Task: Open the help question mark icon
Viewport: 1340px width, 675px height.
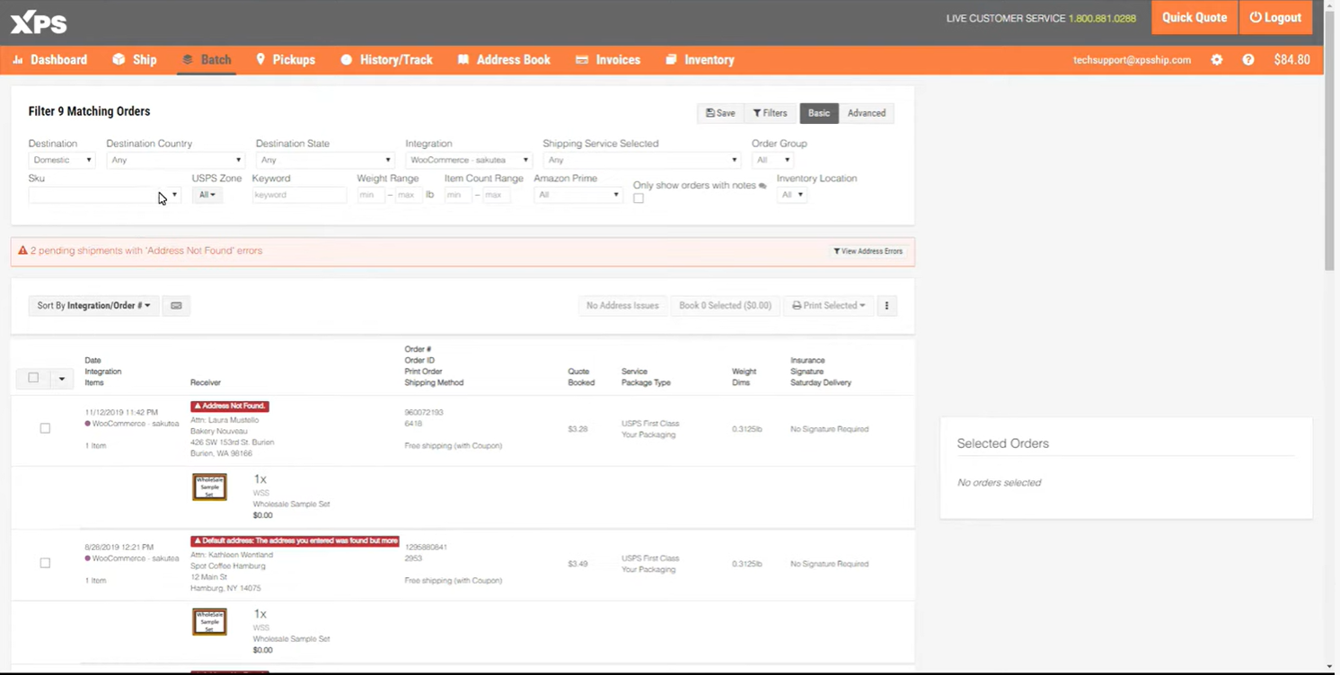Action: click(1248, 59)
